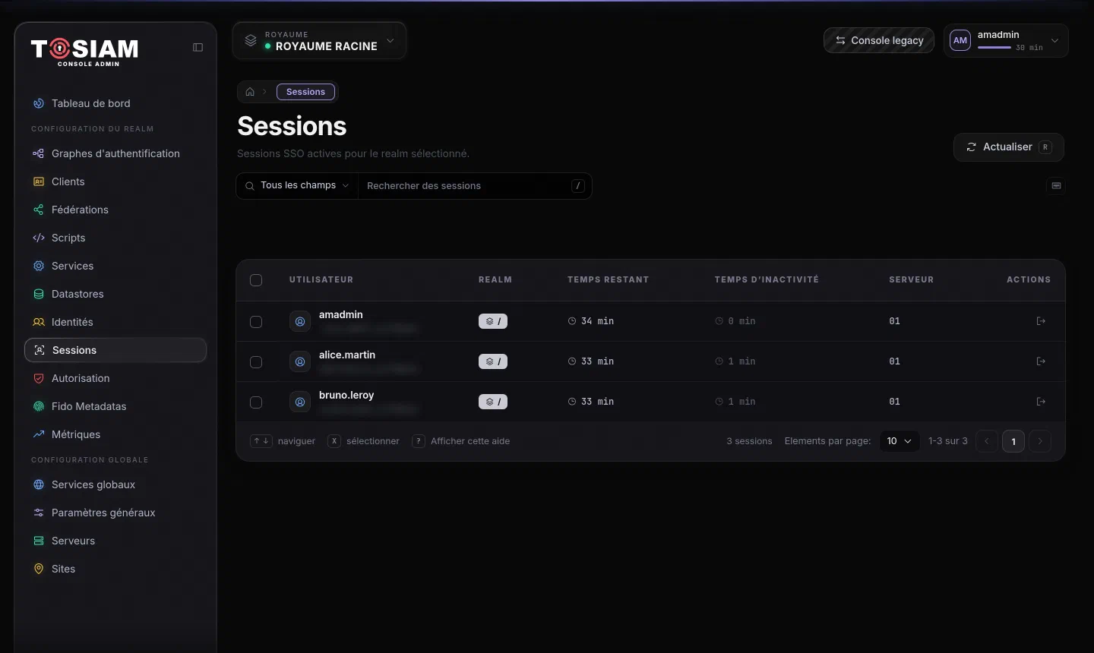Go to previous page of sessions

coord(987,441)
